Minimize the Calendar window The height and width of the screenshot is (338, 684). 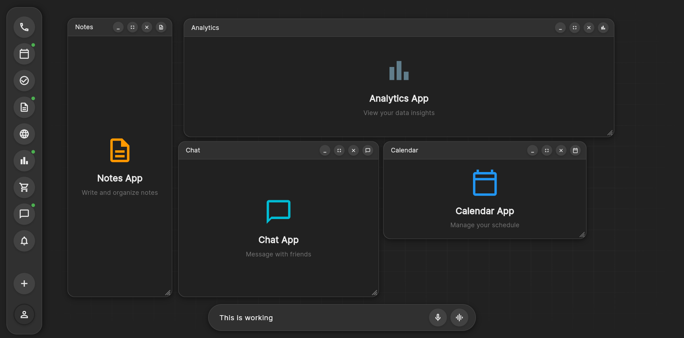[532, 150]
